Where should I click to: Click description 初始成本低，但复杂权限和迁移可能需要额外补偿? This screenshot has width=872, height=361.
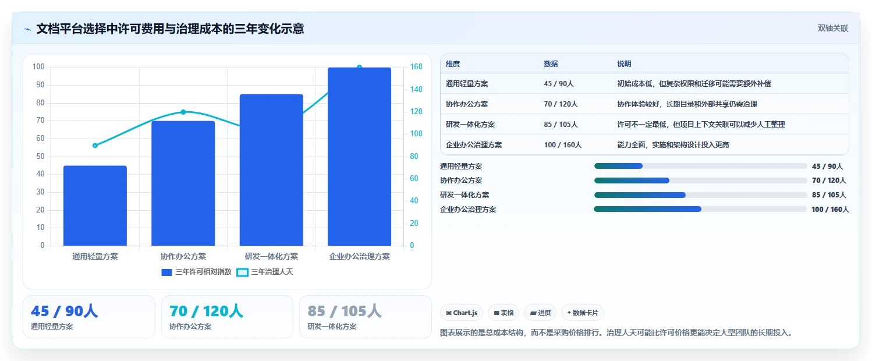[x=694, y=84]
